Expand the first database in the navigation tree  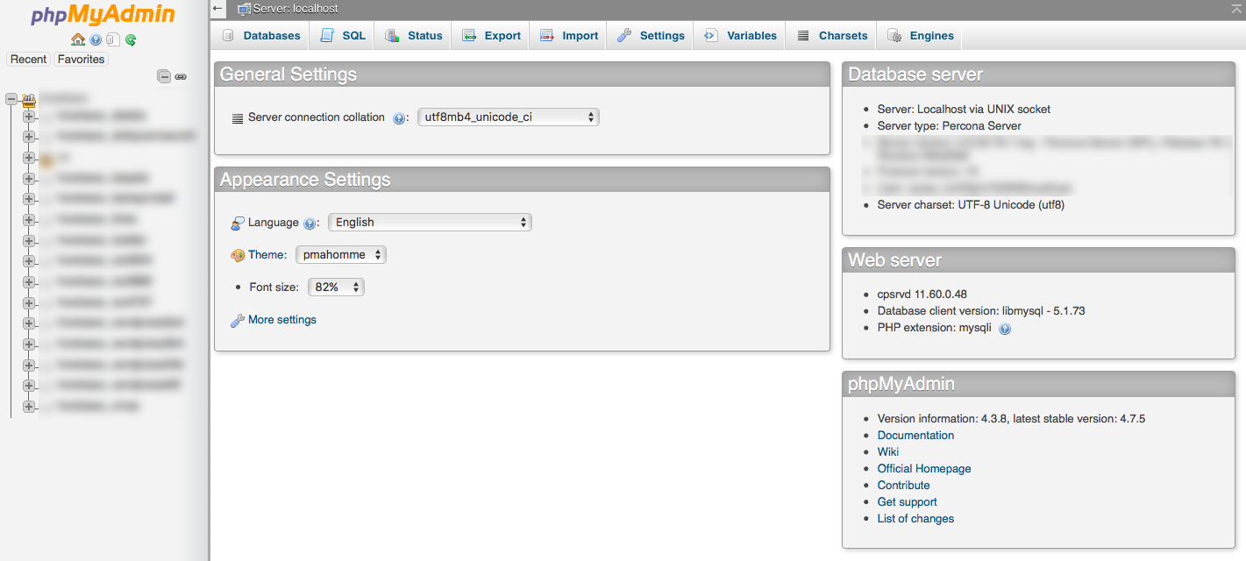click(28, 115)
